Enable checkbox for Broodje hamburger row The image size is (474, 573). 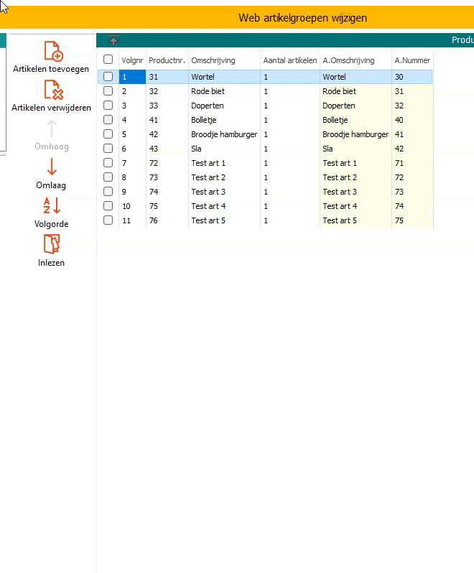point(108,134)
